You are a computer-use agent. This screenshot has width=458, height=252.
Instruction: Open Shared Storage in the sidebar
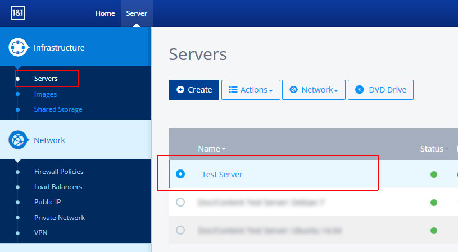click(x=58, y=109)
